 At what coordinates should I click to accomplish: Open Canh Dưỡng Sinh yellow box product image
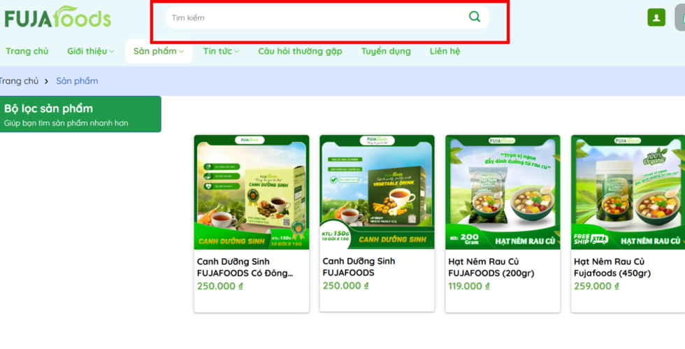[x=252, y=192]
